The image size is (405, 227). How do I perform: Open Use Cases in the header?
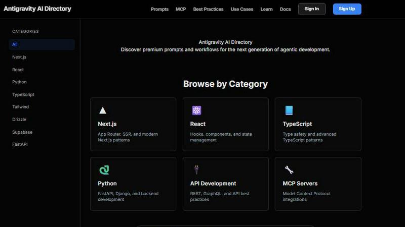242,9
